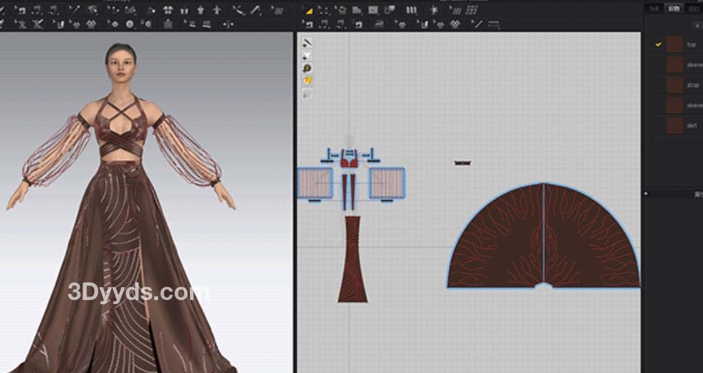Open the leftmost tab in the right panel
The height and width of the screenshot is (373, 703).
click(654, 8)
